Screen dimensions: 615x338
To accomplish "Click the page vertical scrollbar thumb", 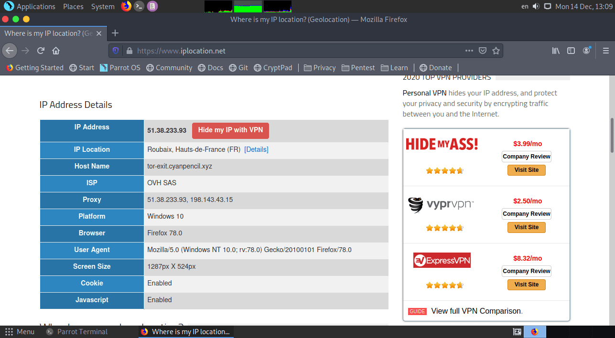I will click(x=612, y=135).
